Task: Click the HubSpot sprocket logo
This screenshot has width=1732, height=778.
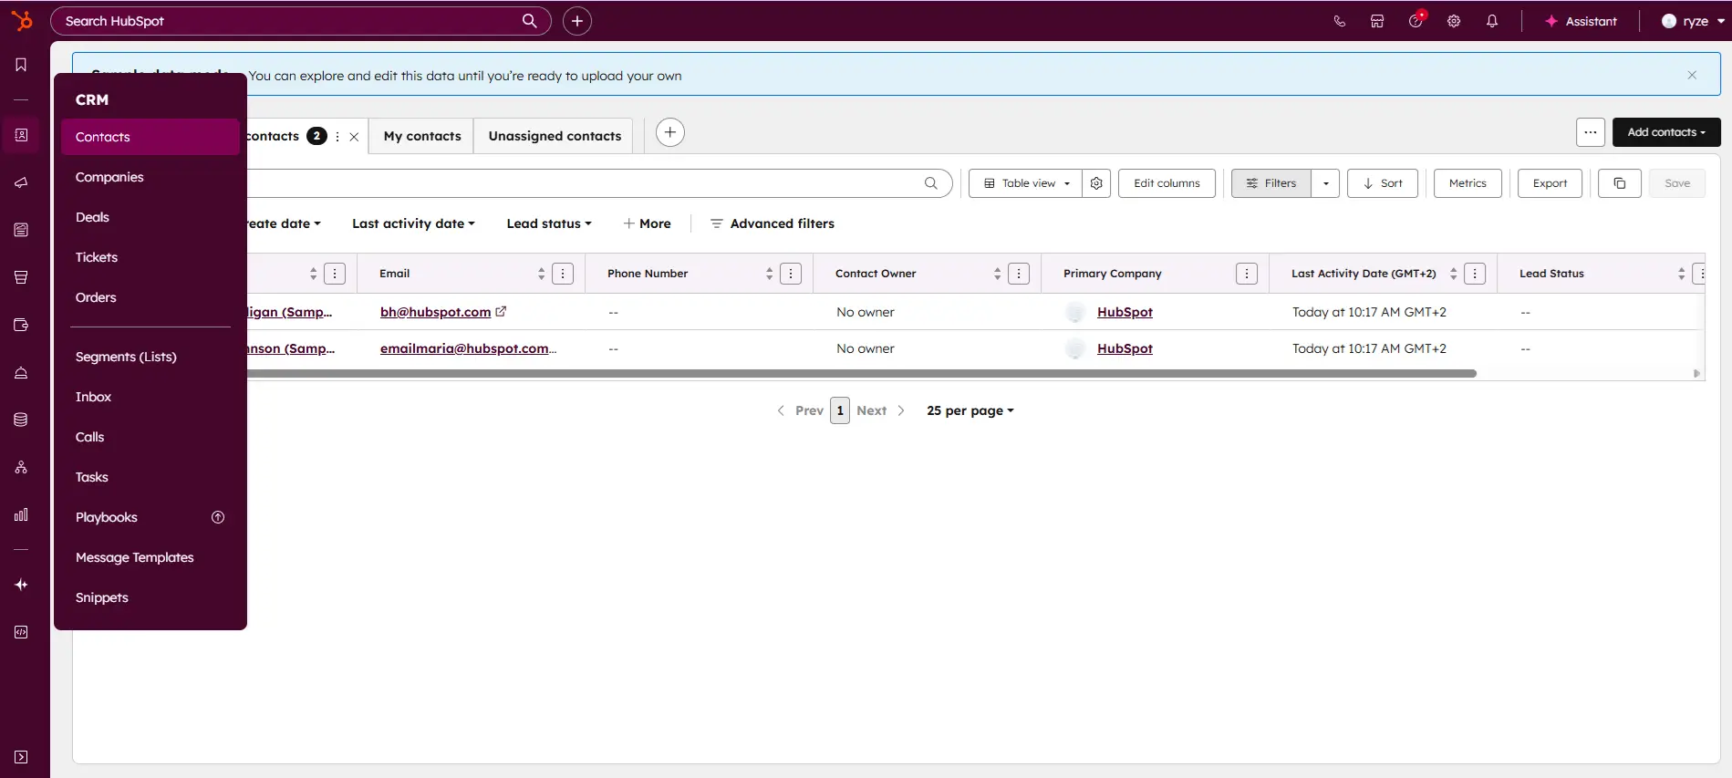Action: point(21,20)
